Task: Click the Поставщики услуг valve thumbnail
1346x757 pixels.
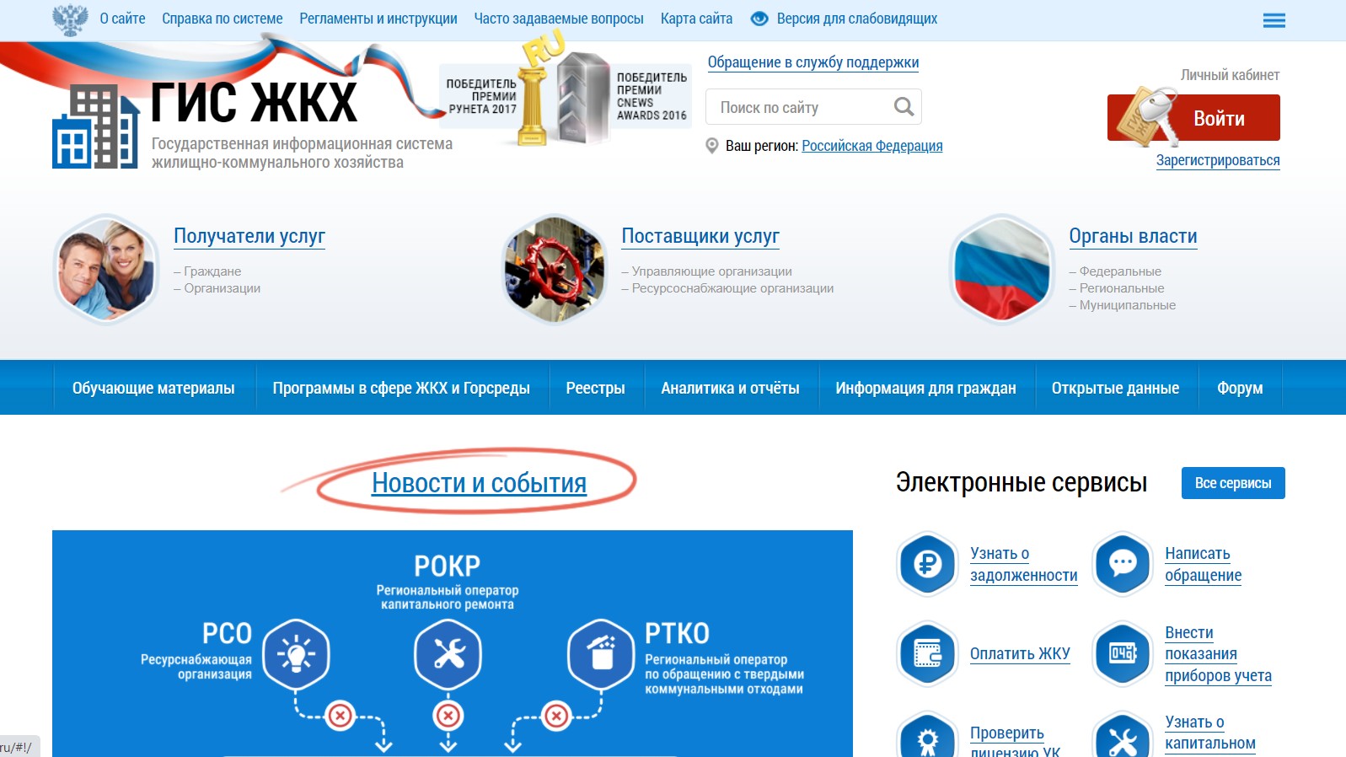Action: 554,270
